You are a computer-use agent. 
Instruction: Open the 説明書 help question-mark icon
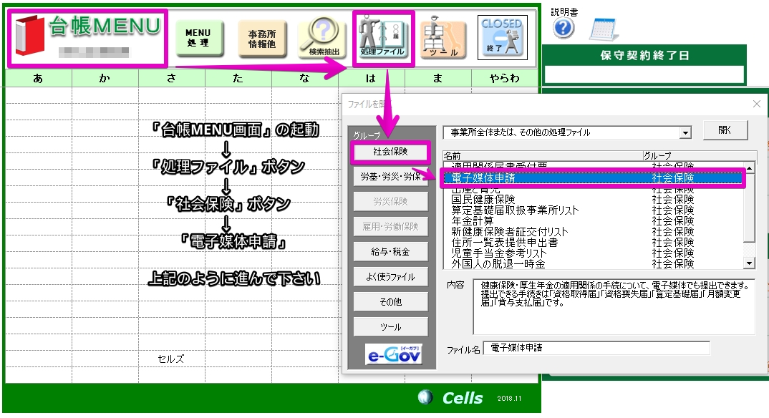(564, 28)
